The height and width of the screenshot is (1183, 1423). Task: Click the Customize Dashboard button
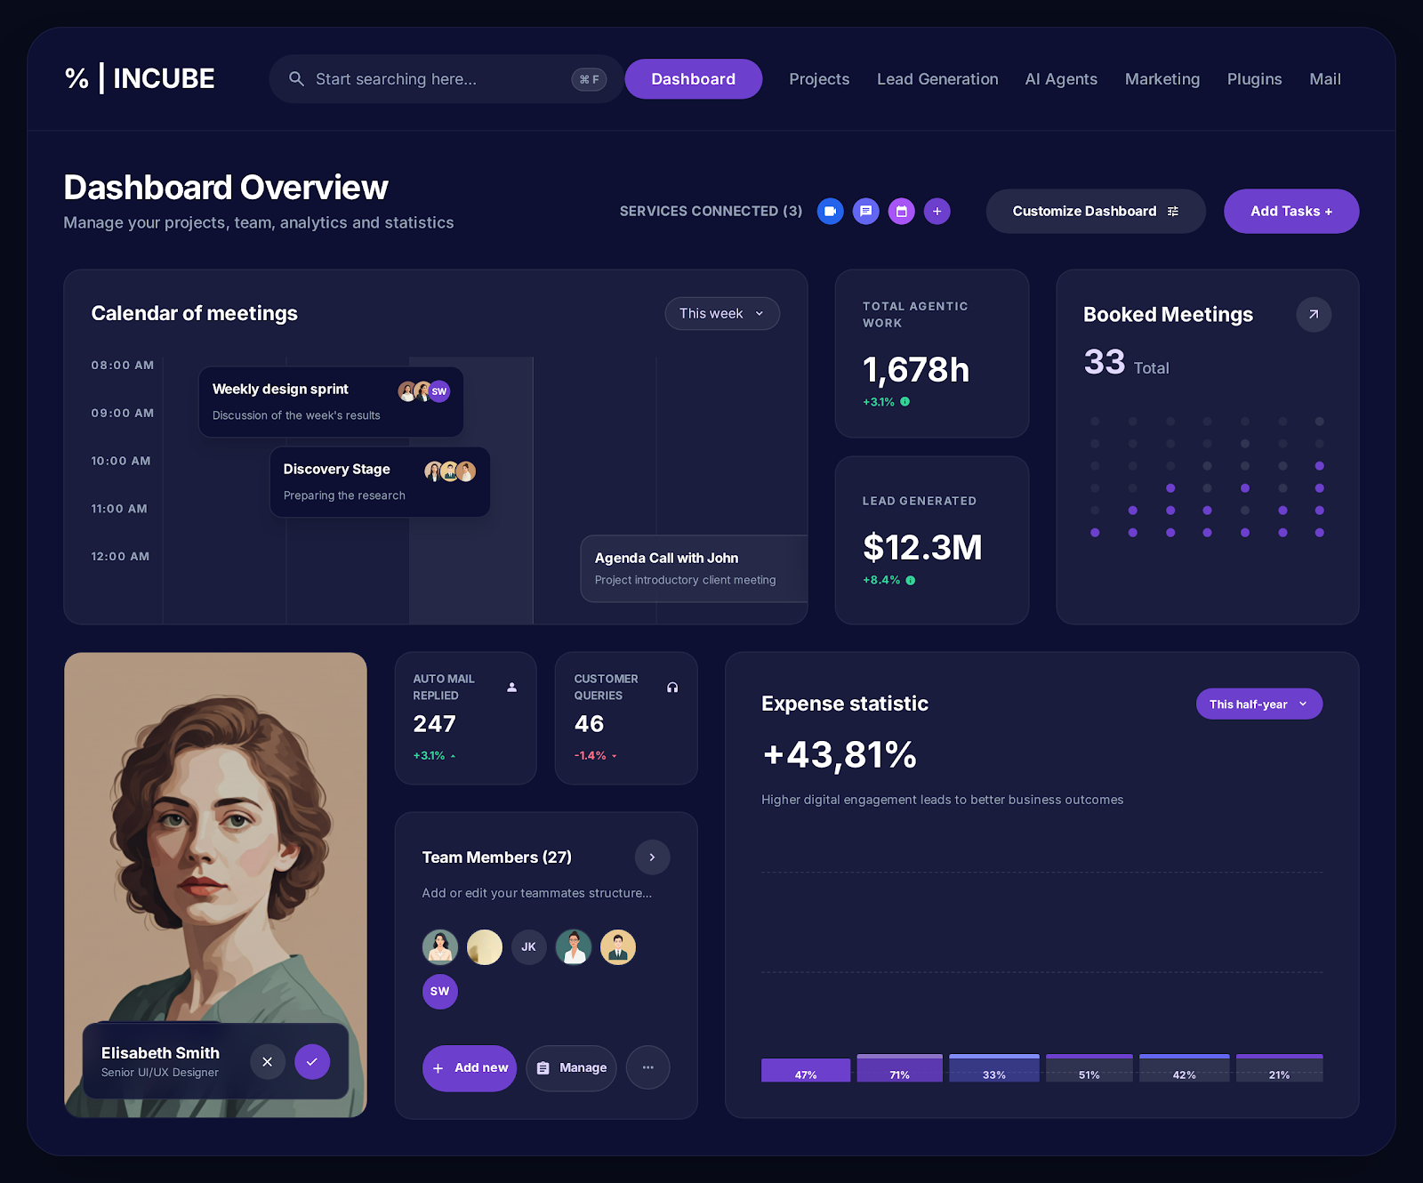point(1095,212)
